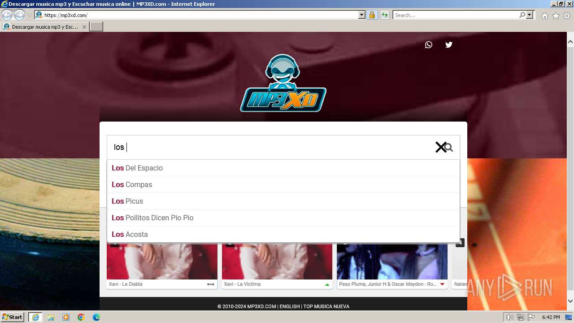574x323 pixels.
Task: Click page scrollbar up arrow
Action: pos(570,42)
